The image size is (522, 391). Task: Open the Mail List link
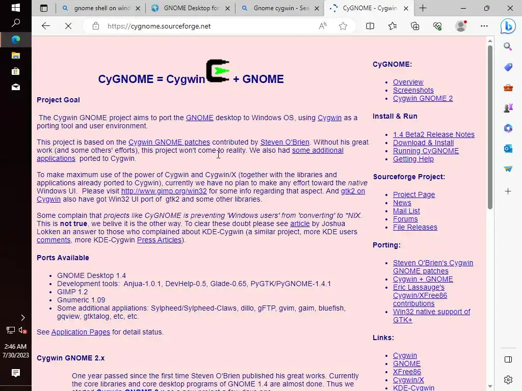(406, 211)
